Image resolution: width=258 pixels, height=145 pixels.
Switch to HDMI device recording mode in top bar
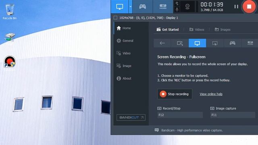click(163, 6)
